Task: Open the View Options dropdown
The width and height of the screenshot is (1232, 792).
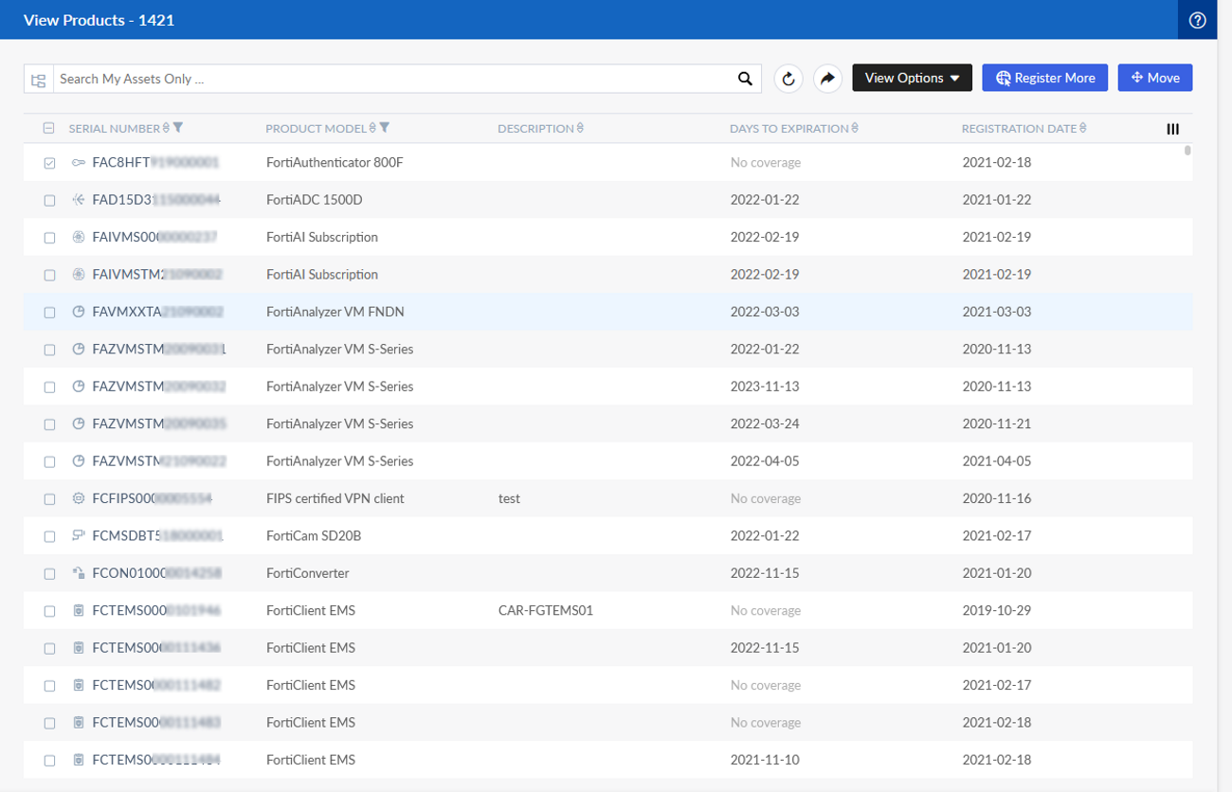Action: pyautogui.click(x=912, y=78)
